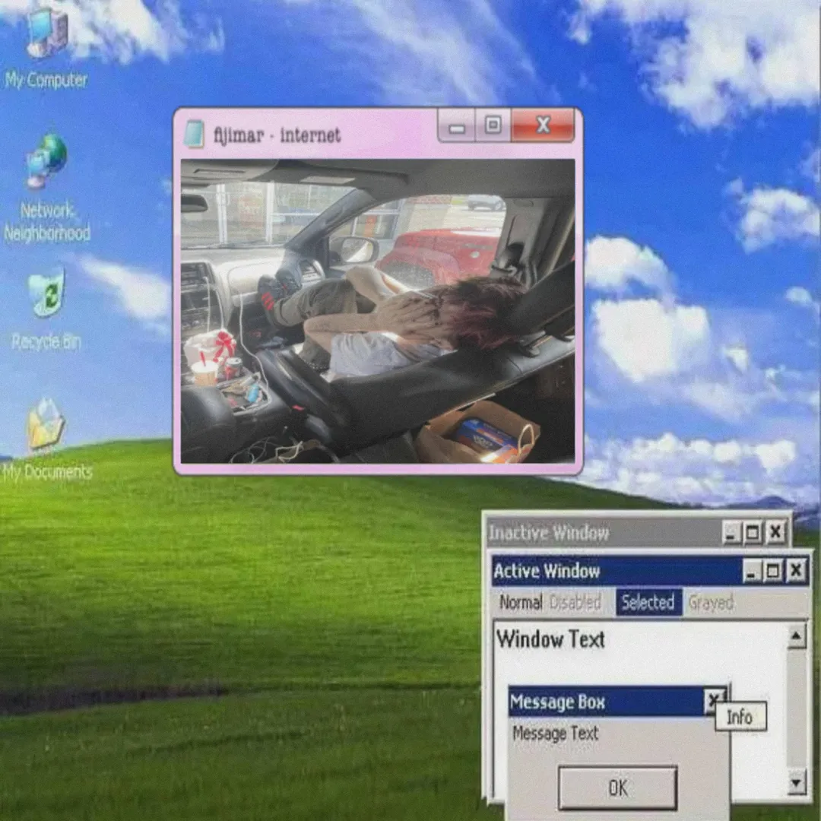Click the car photo in fijimar window
This screenshot has width=821, height=821.
point(378,311)
